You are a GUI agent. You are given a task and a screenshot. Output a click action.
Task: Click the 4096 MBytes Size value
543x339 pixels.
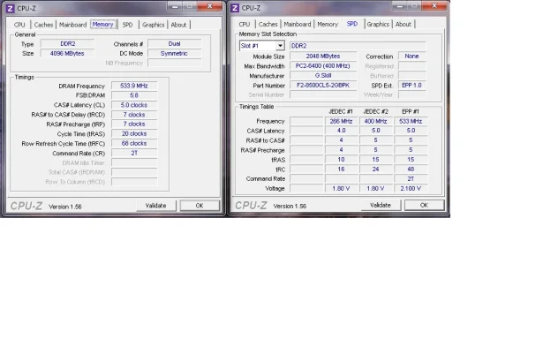pos(67,54)
